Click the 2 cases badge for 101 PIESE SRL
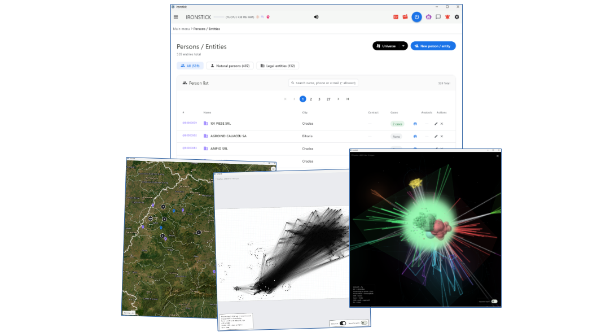Image resolution: width=597 pixels, height=336 pixels. (397, 124)
